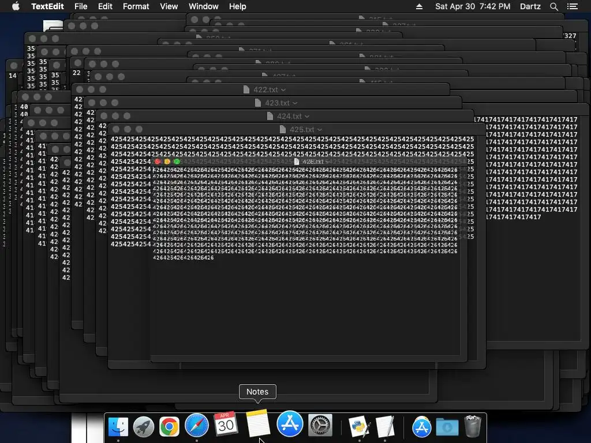Open the Notes app in Dock
This screenshot has width=591, height=443.
tap(258, 423)
